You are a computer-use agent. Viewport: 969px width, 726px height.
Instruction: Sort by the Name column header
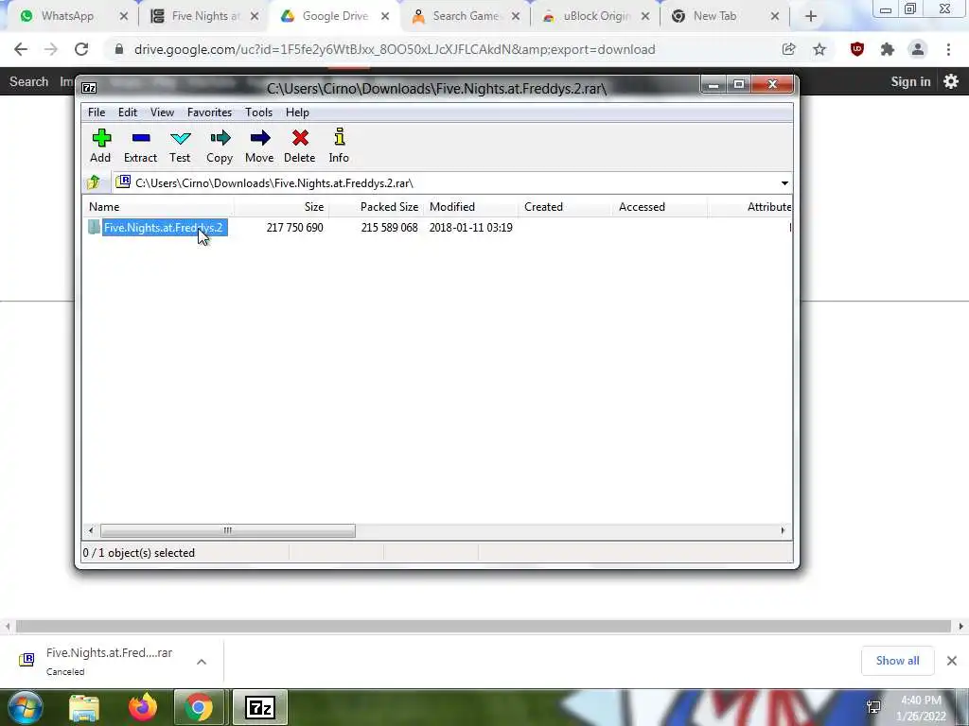pos(158,207)
